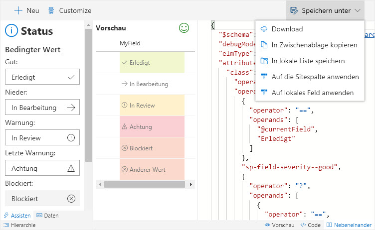This screenshot has height=230, width=375.
Task: Click the Status info icon
Action: [11, 31]
